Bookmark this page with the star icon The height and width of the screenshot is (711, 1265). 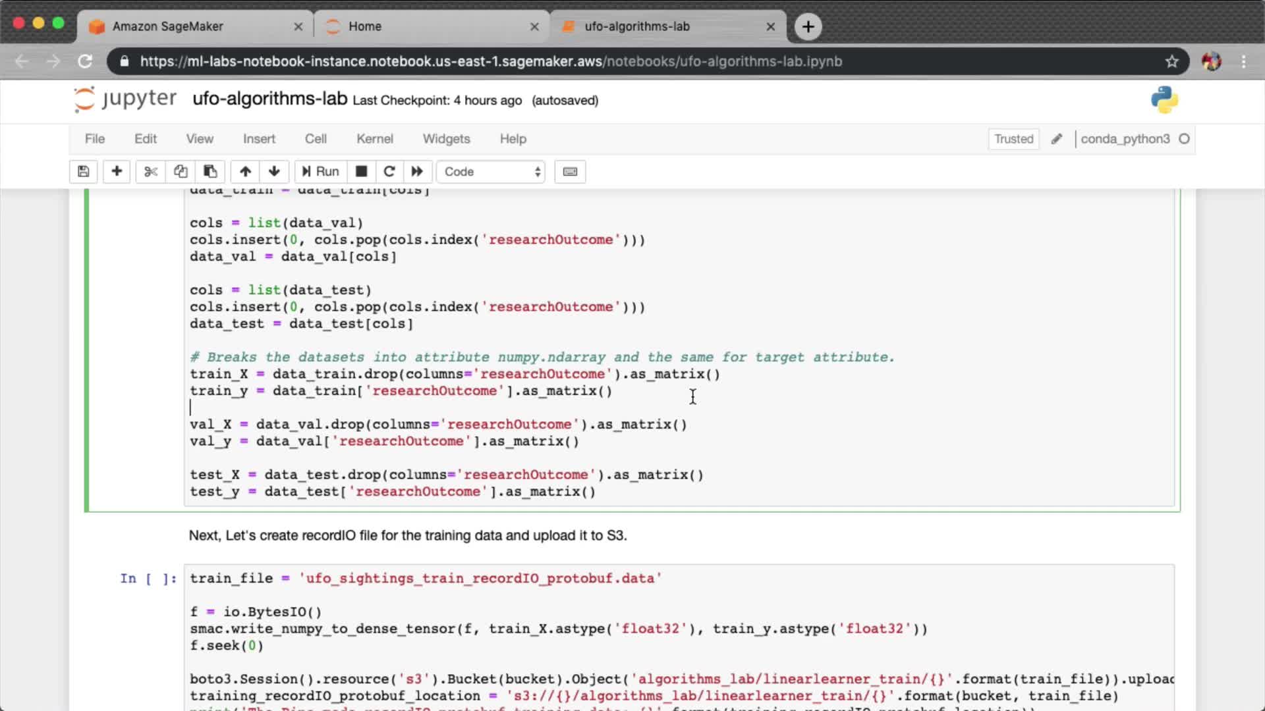click(1171, 61)
